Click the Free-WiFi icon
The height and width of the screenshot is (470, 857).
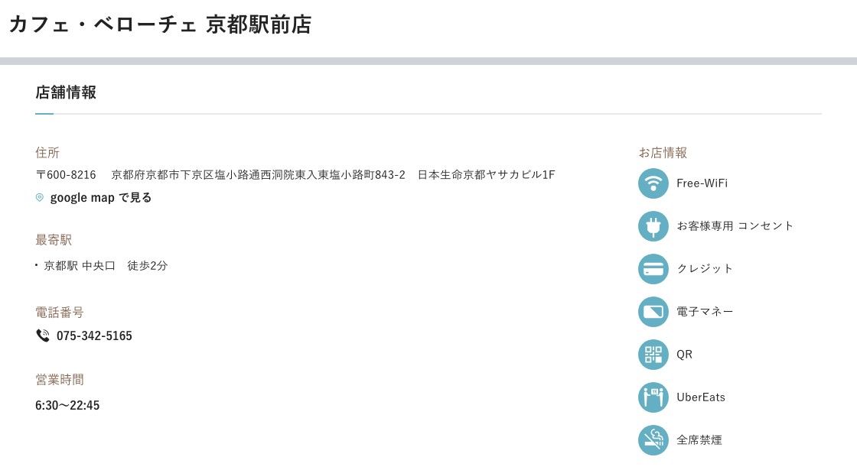[653, 183]
